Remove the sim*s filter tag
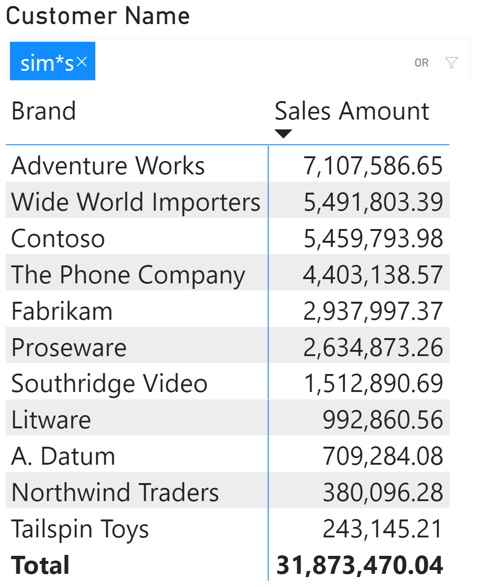Image resolution: width=479 pixels, height=587 pixels. tap(82, 61)
